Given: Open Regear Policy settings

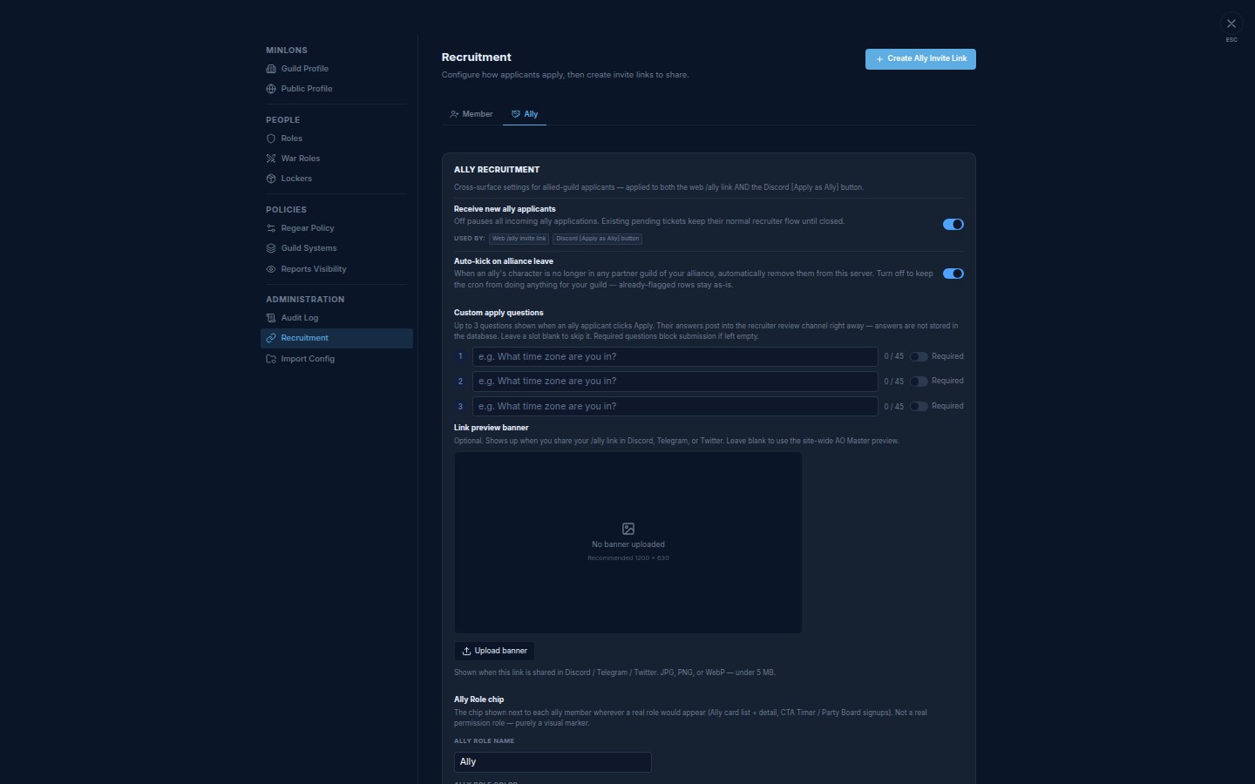Looking at the screenshot, I should point(336,228).
